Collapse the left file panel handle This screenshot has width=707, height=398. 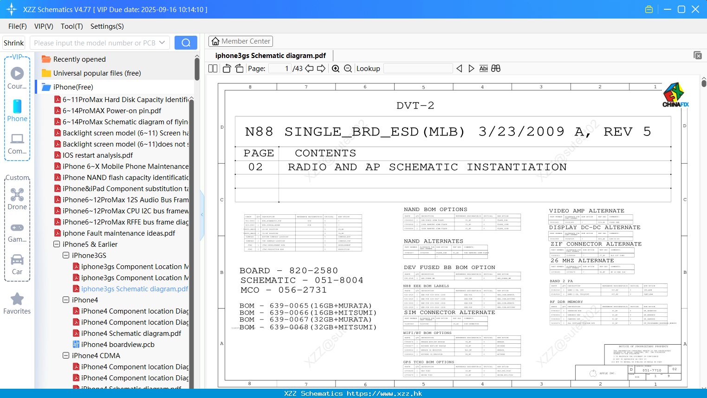[x=202, y=215]
